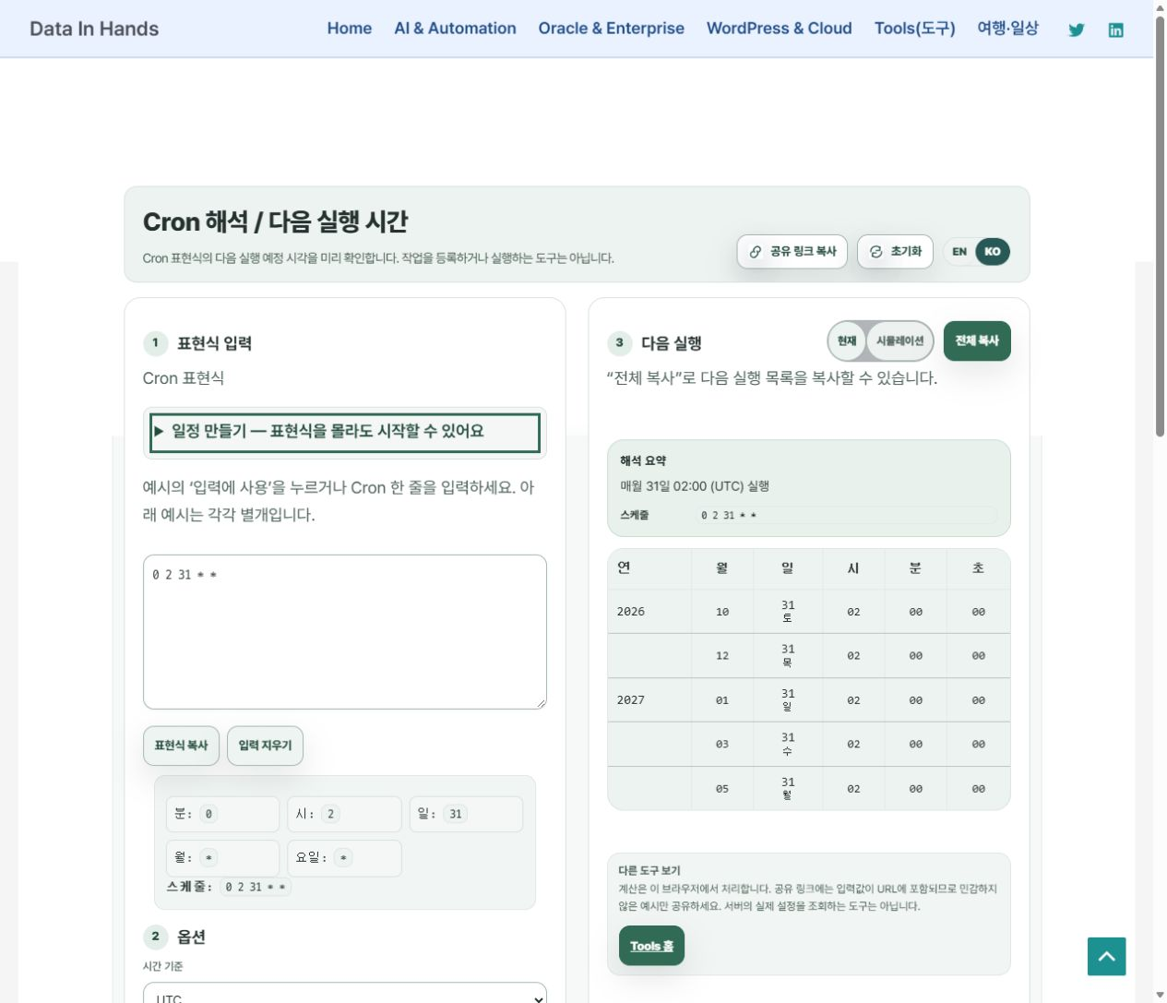The height and width of the screenshot is (1003, 1167).
Task: Click the 매월 31일 02:00 (UTC) 실행 summary
Action: tap(695, 486)
